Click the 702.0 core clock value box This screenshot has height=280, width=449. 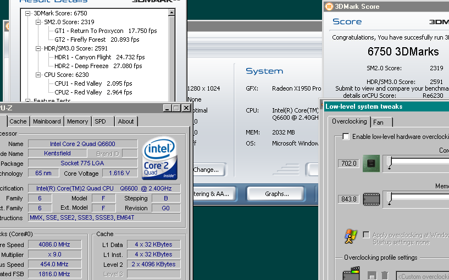pos(349,163)
